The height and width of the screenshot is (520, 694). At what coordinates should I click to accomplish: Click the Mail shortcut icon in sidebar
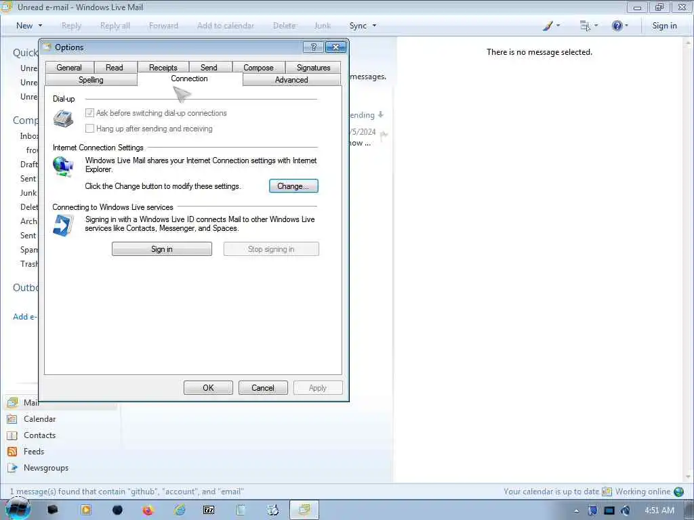[12, 402]
